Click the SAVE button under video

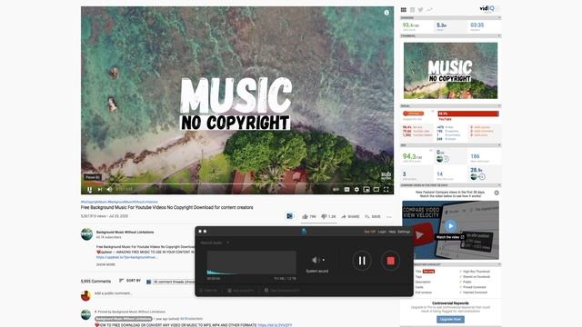tap(373, 216)
